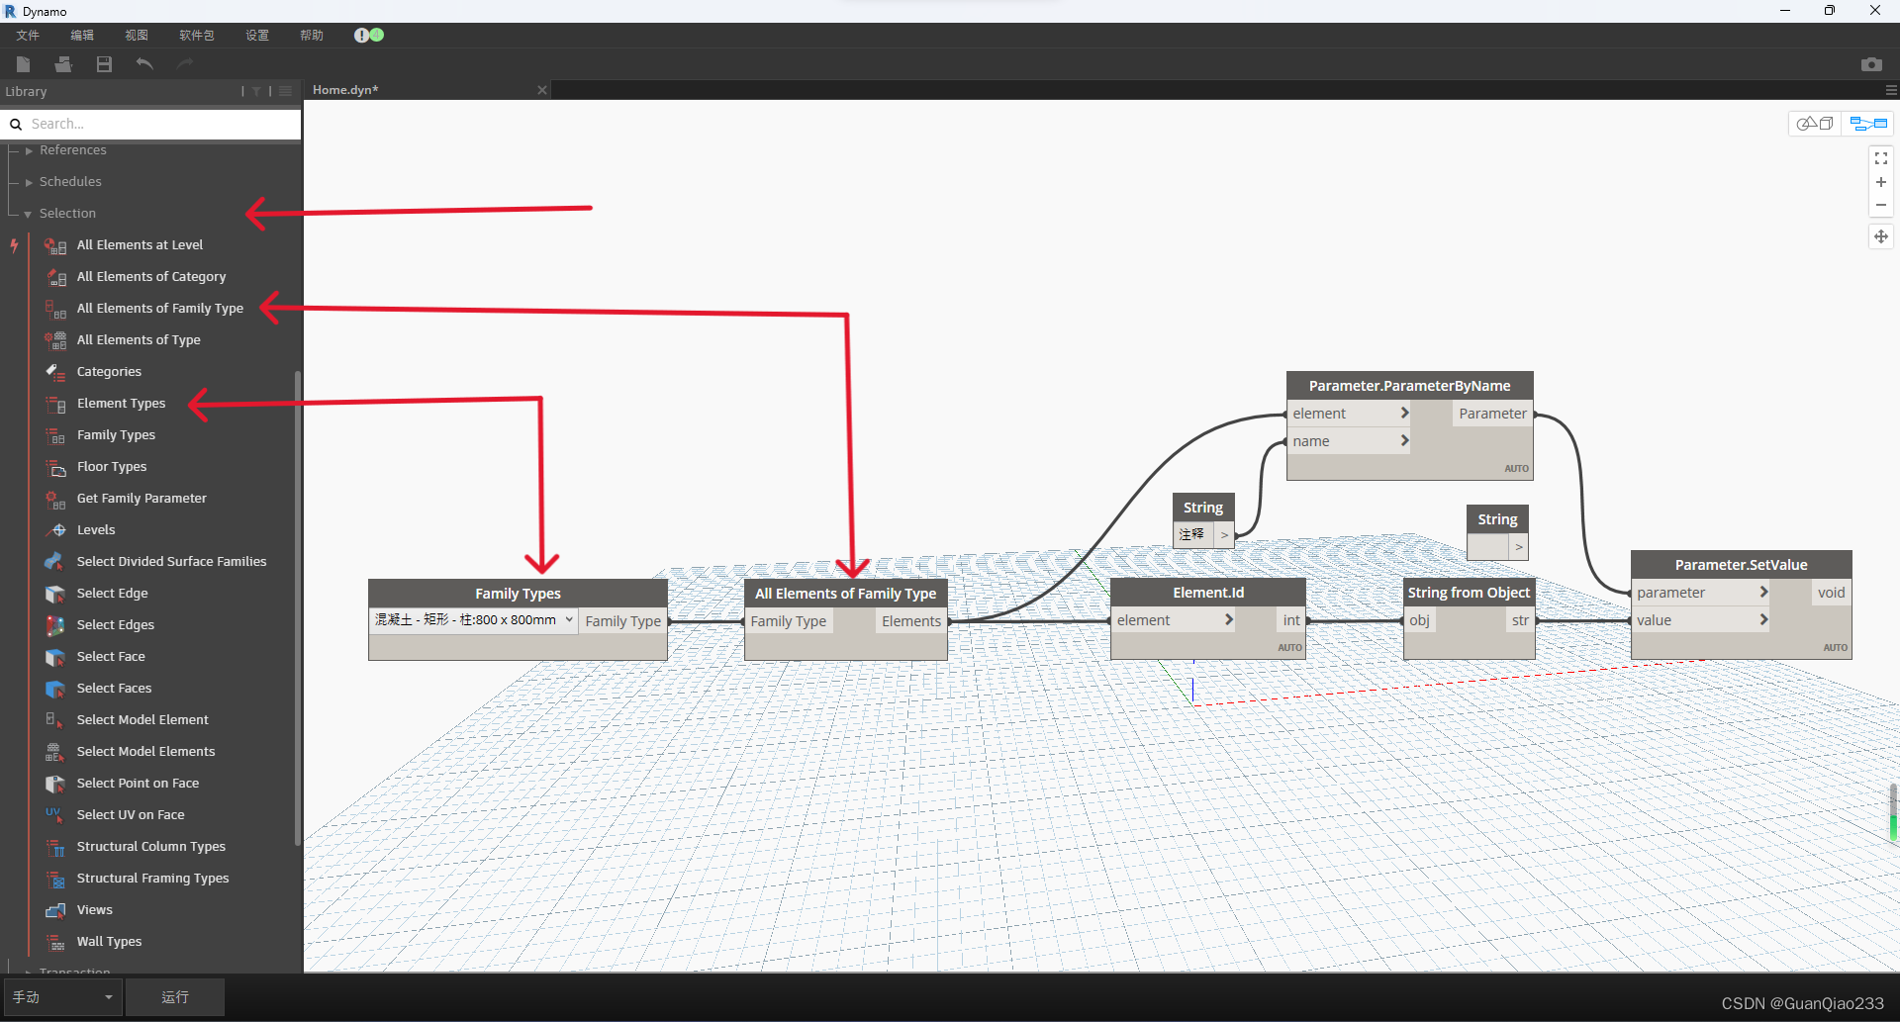This screenshot has height=1022, width=1900.
Task: Open the 软件包 menu
Action: 197,35
